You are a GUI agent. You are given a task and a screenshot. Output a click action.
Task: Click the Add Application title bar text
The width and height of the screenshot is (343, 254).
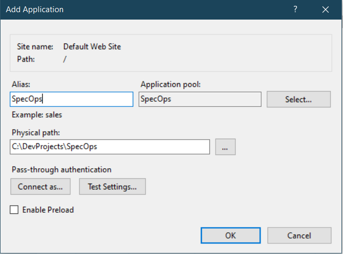[35, 10]
